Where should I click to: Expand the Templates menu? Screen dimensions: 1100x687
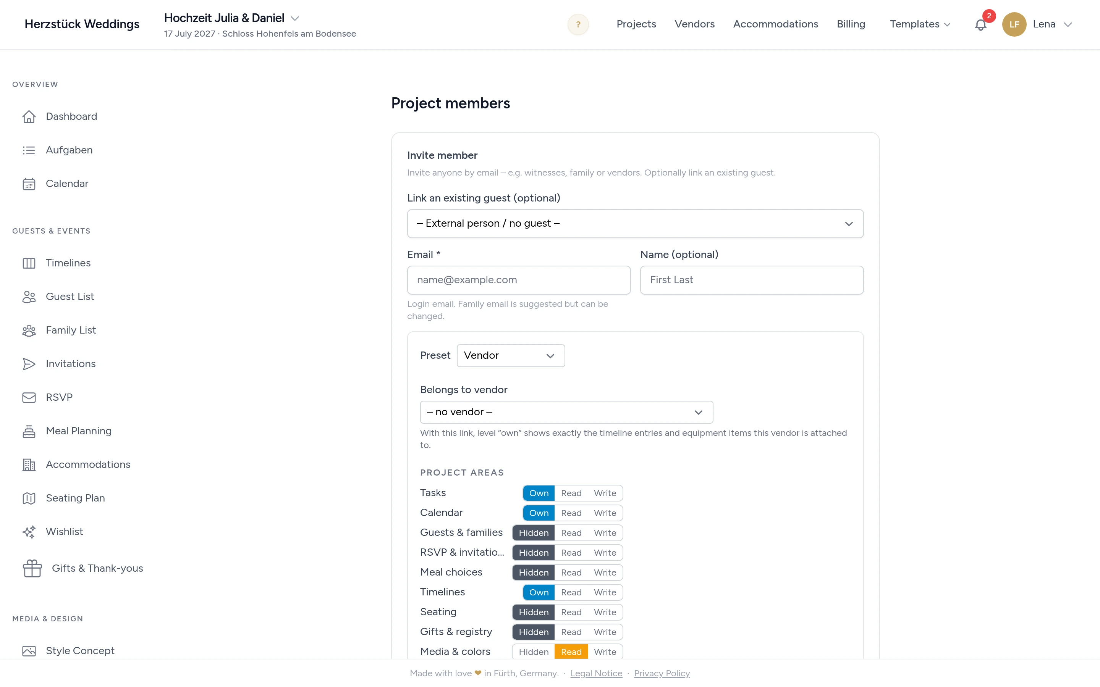point(920,24)
